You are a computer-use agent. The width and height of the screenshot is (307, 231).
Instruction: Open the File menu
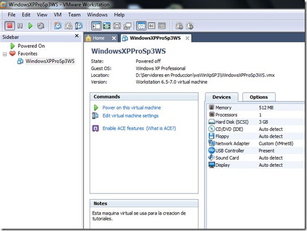(11, 15)
